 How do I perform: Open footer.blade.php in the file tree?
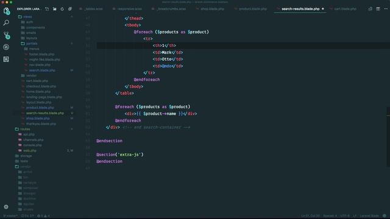click(41, 54)
